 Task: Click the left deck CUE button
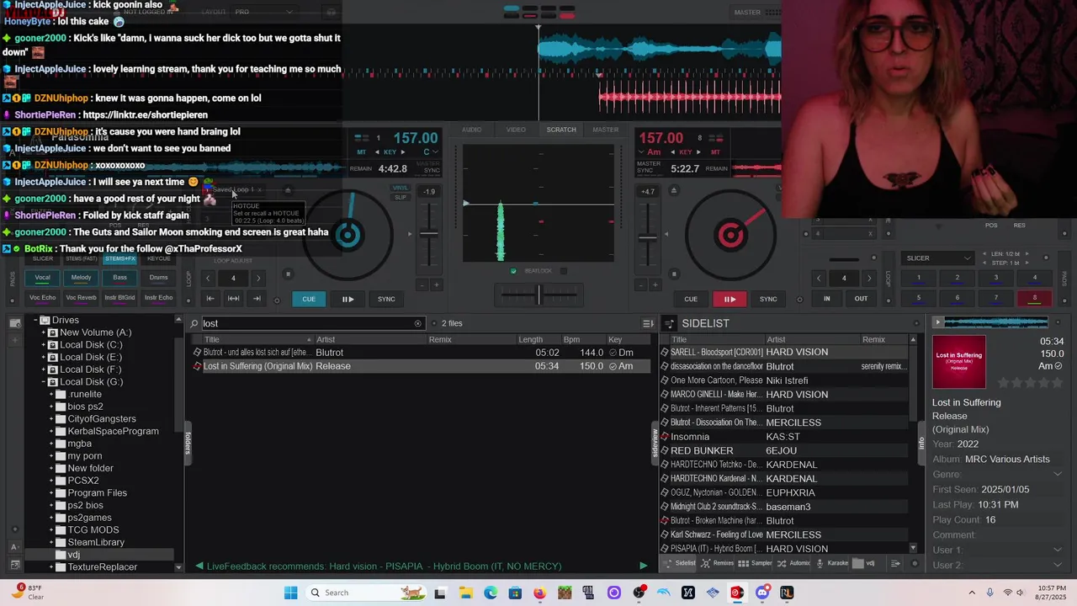(309, 299)
